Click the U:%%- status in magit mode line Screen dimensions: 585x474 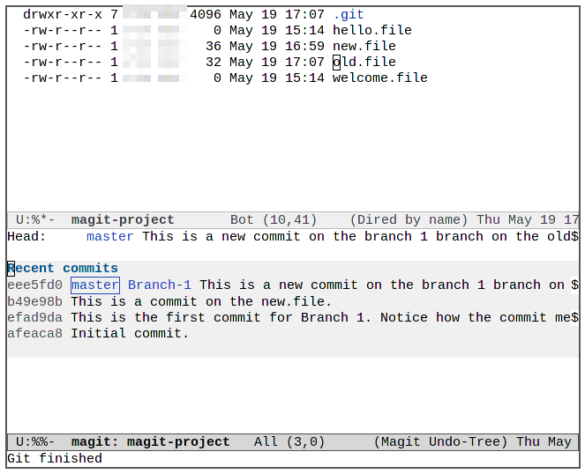coord(35,442)
